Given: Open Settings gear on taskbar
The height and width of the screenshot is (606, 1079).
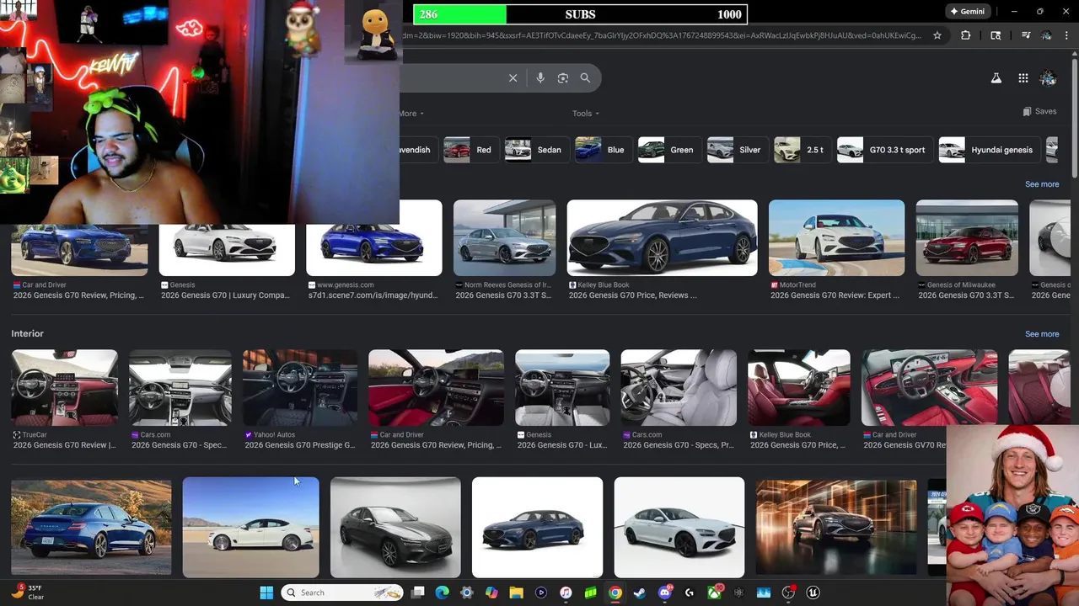Looking at the screenshot, I should (467, 593).
